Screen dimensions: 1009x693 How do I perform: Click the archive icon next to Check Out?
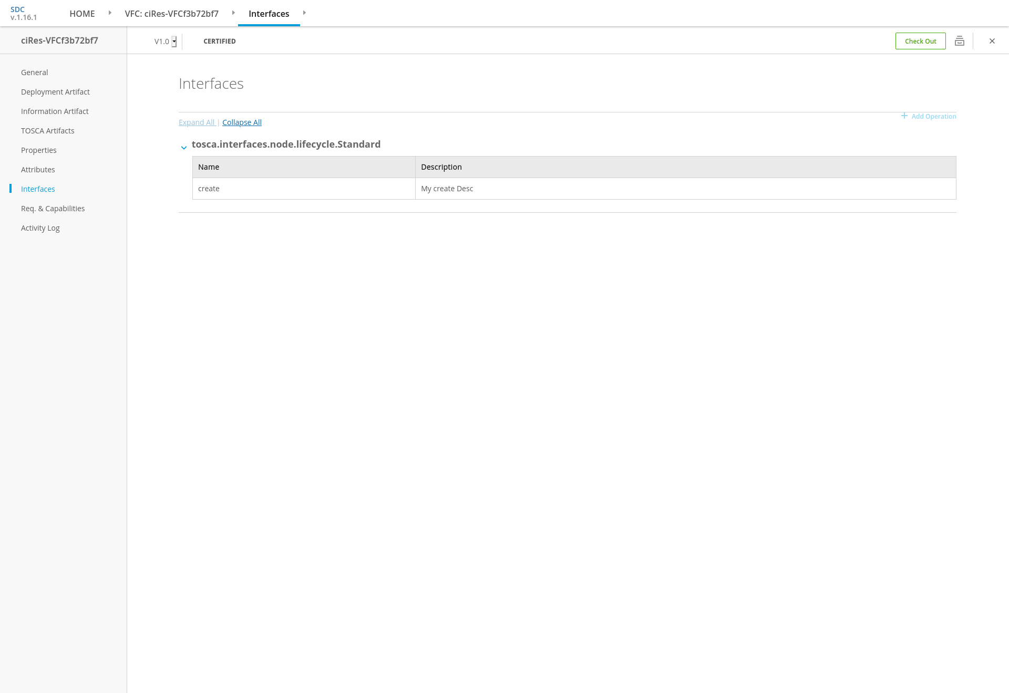coord(959,41)
